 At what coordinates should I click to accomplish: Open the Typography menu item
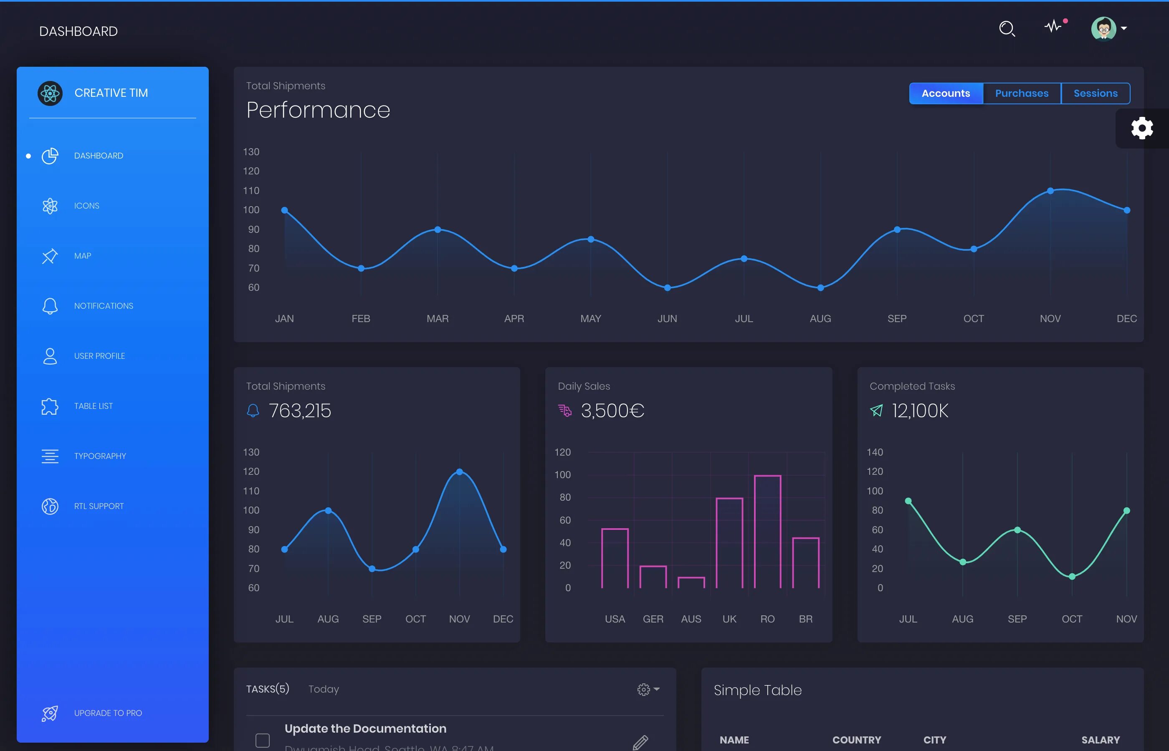pos(100,456)
